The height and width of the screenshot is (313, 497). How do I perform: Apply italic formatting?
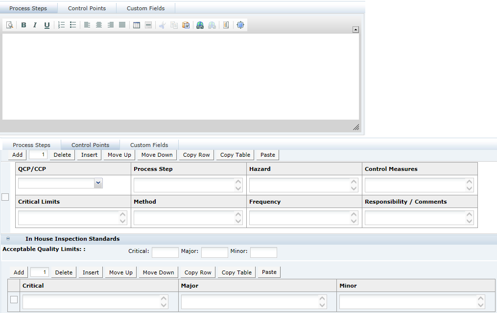[35, 25]
